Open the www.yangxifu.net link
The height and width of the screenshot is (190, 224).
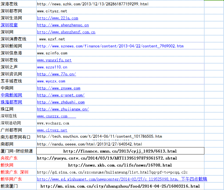tap(54, 60)
